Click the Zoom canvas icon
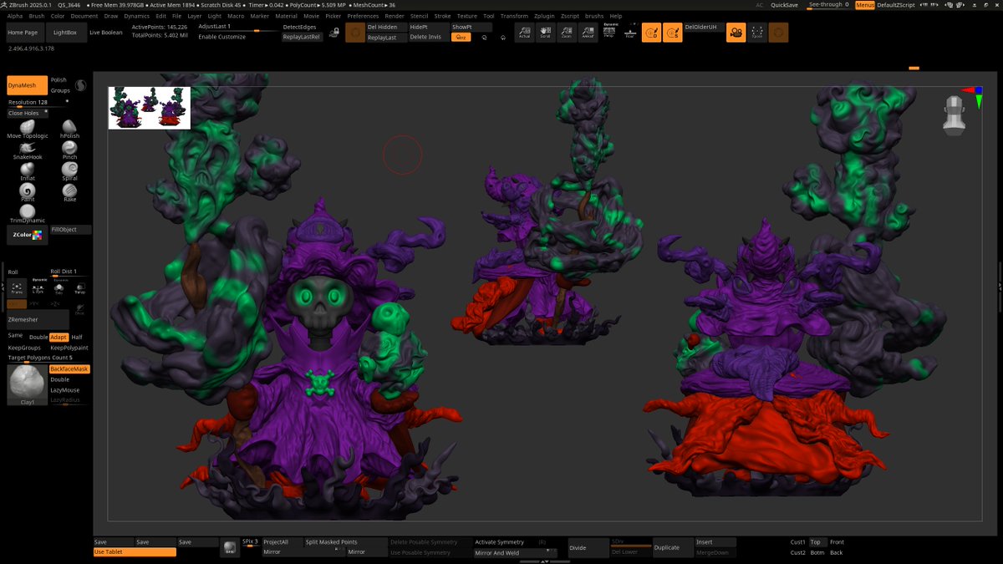The image size is (1003, 564). click(566, 33)
